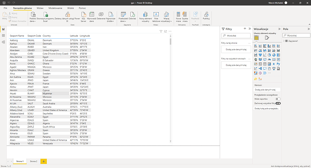Collapse the Wizualizacje pane with chevrons
The height and width of the screenshot is (168, 311).
[x=279, y=29]
